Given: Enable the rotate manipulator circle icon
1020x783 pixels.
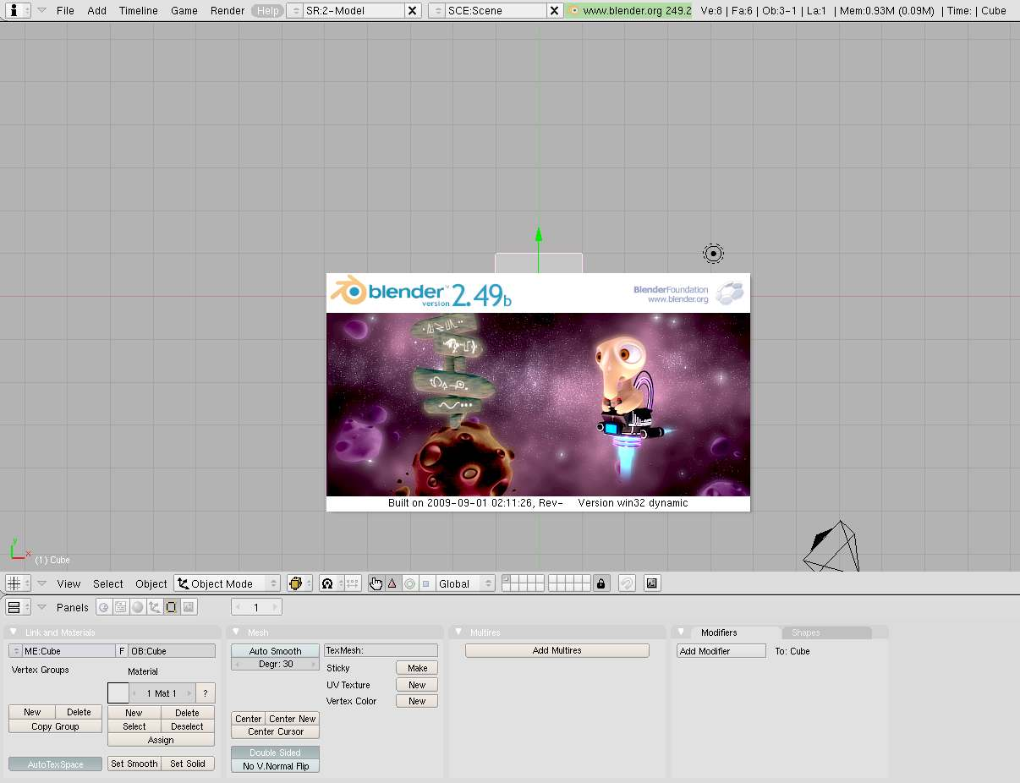Looking at the screenshot, I should coord(409,583).
